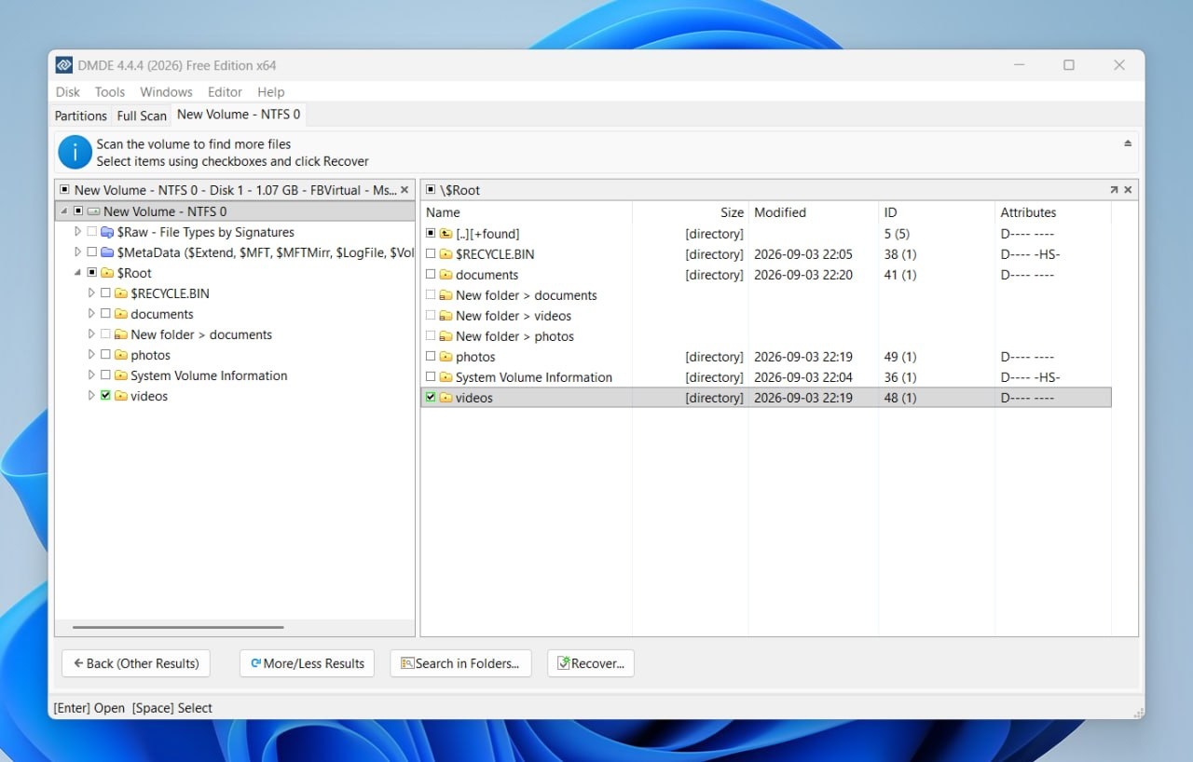Click the panel checkbox icon in left header
This screenshot has height=762, width=1193.
(x=64, y=189)
